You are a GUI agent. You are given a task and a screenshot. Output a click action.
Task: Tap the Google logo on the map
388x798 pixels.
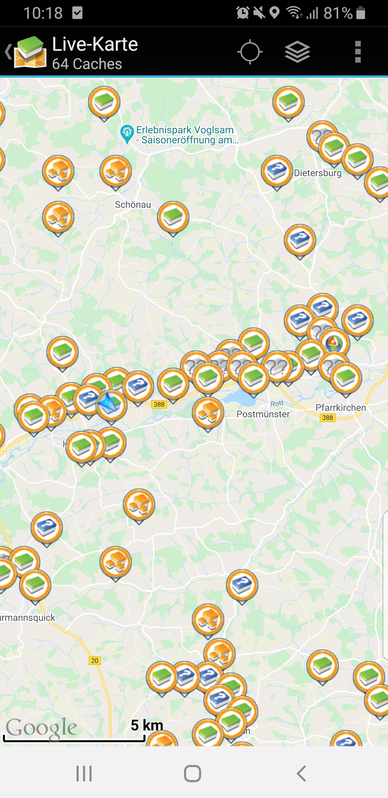41,728
